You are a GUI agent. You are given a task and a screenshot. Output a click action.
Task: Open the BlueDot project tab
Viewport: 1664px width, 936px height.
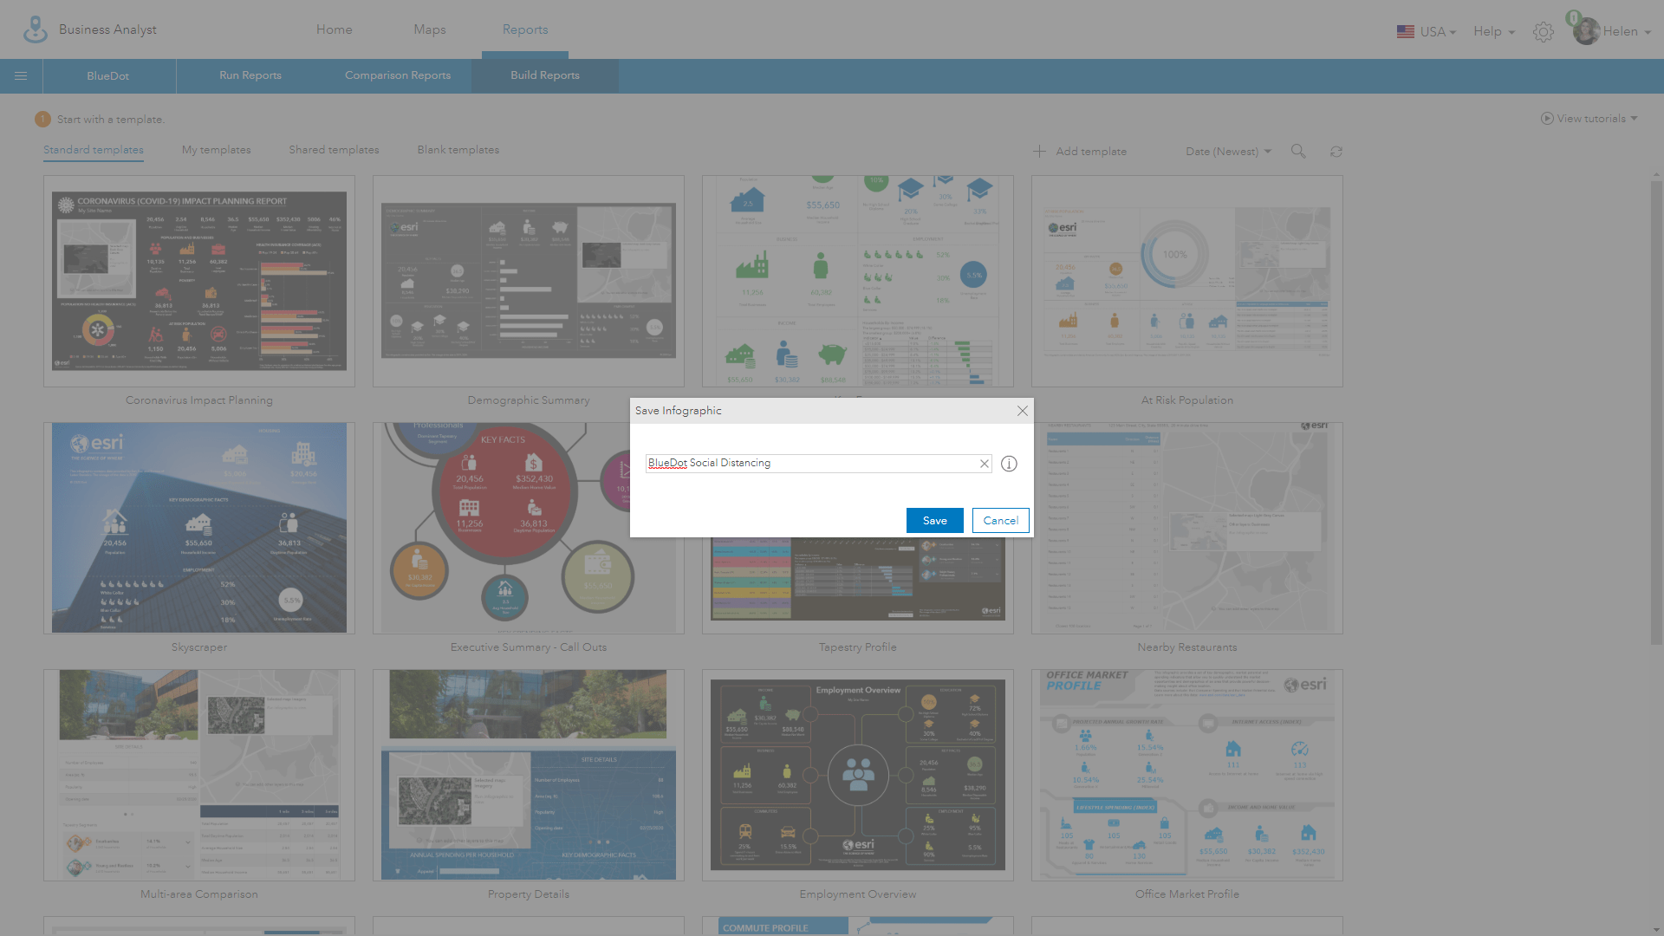tap(108, 76)
